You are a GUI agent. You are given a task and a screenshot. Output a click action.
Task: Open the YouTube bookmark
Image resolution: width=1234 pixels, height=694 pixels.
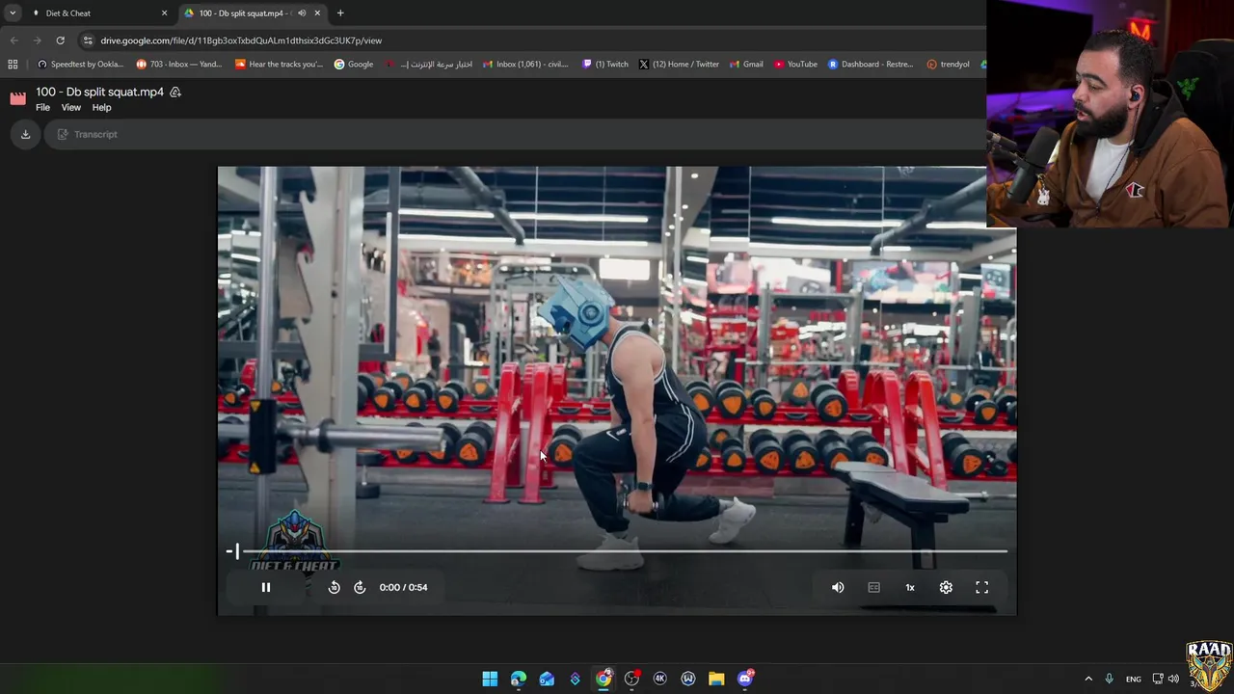795,65
